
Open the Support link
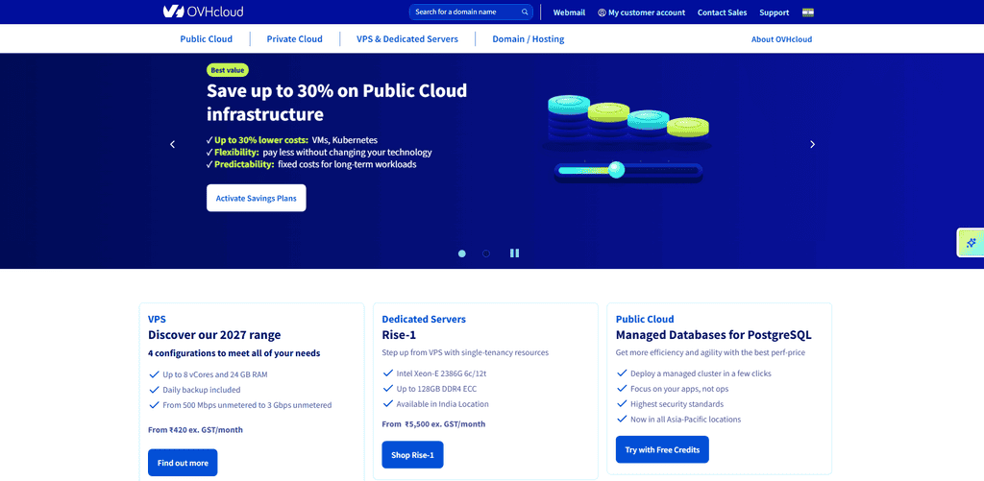[x=775, y=12]
